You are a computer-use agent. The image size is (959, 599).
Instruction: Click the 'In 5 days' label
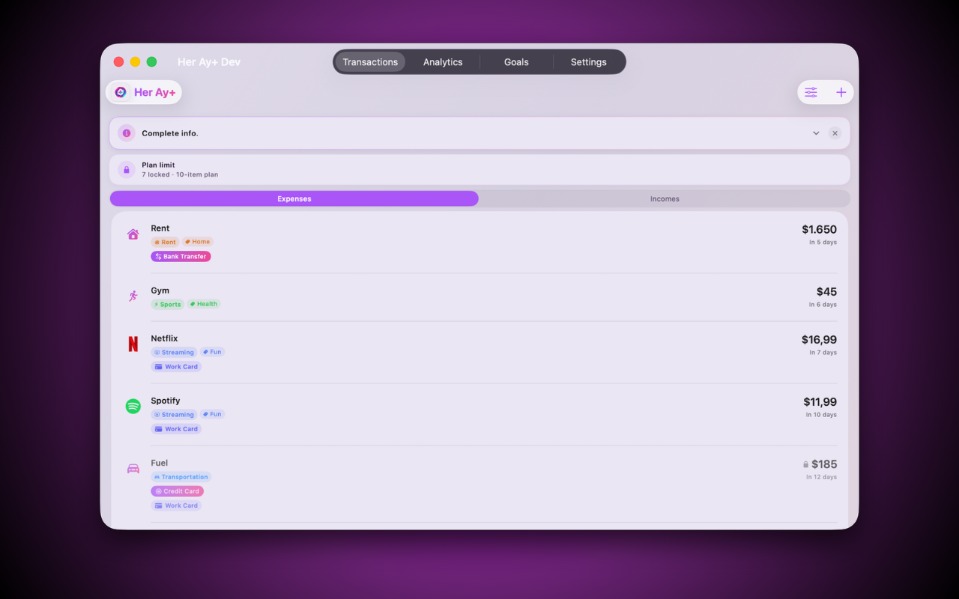(823, 243)
